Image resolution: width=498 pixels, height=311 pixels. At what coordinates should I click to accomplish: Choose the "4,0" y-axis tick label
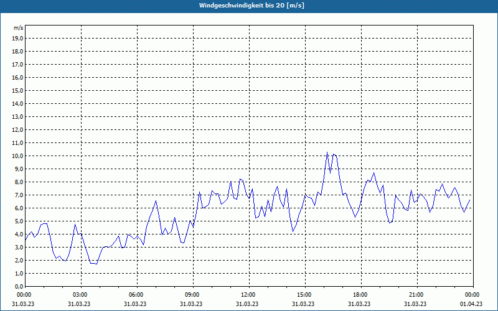[19, 234]
